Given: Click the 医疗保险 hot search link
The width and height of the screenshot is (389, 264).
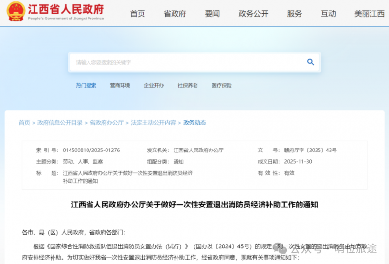Looking at the screenshot, I should tap(222, 85).
